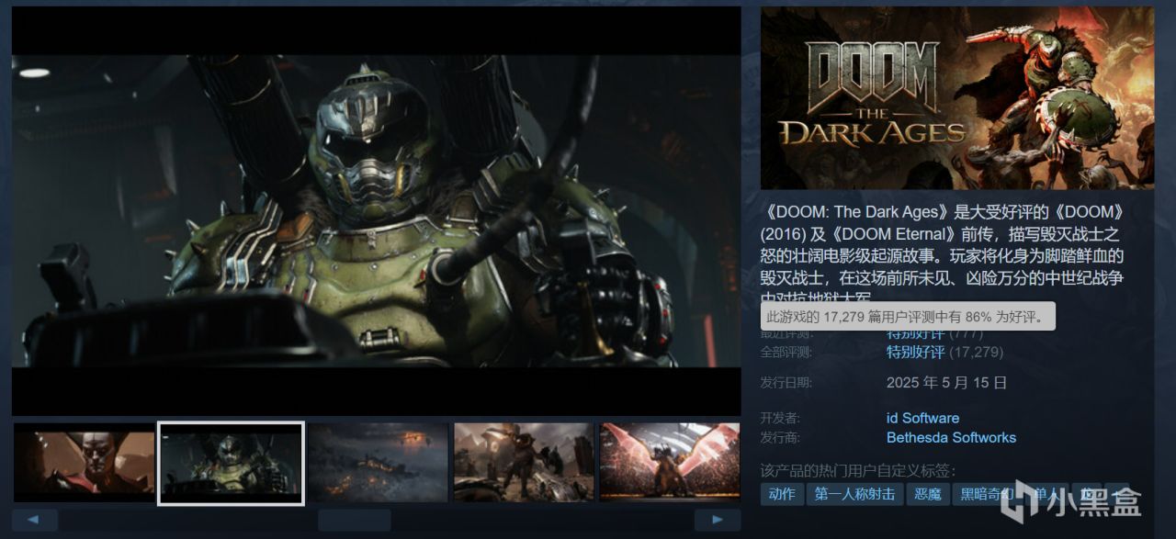Click the main Doom Slayer media viewer
1176x539 pixels.
tap(376, 211)
